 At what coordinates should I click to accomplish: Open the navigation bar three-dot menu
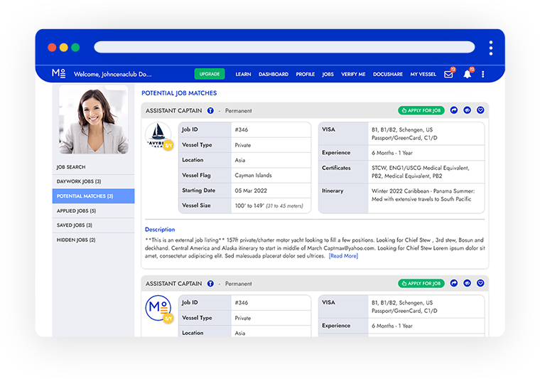click(x=483, y=74)
